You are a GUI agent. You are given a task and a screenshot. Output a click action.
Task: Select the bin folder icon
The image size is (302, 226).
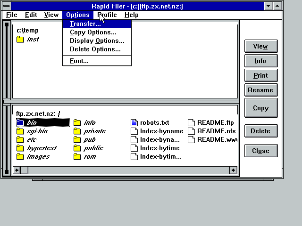(20, 122)
